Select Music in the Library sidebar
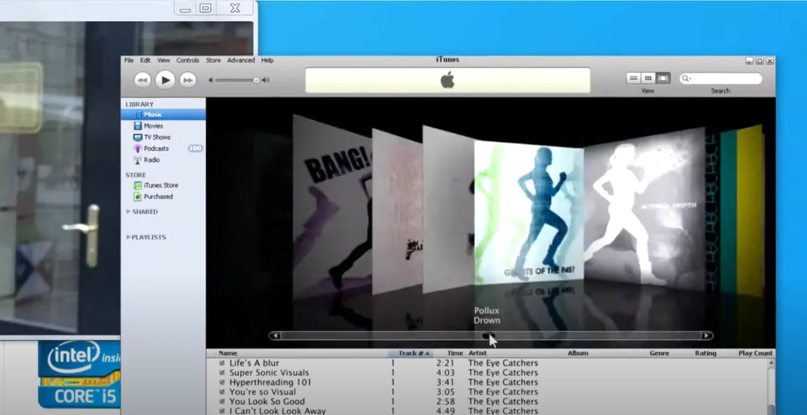 (x=163, y=114)
